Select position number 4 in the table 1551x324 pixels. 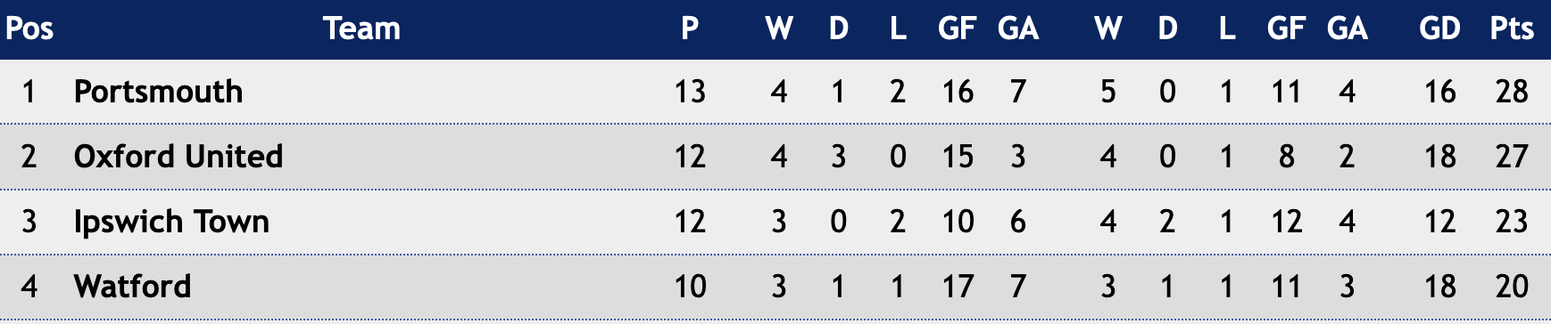[x=29, y=287]
